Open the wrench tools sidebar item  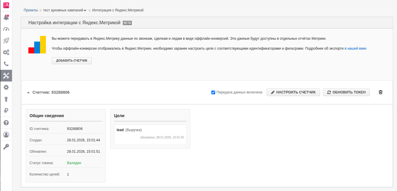pyautogui.click(x=6, y=76)
